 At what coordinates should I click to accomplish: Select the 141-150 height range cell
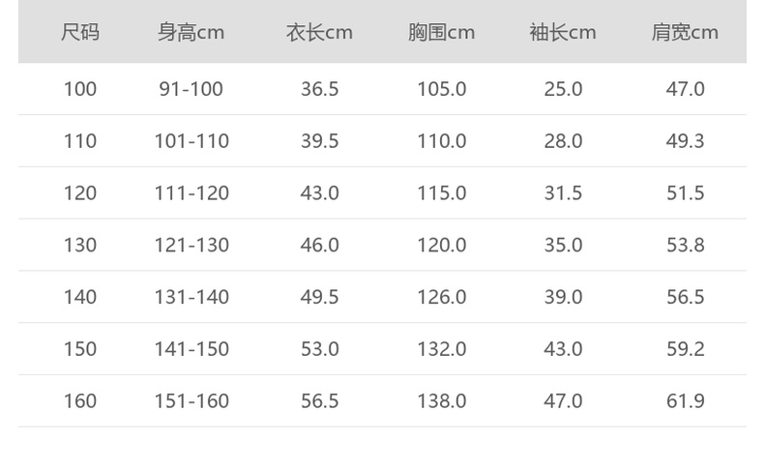pos(191,349)
